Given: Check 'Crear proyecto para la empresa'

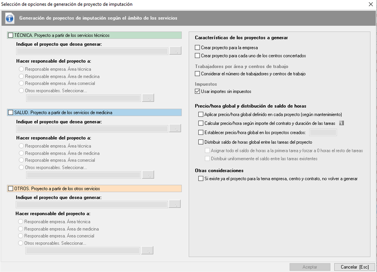Looking at the screenshot, I should coord(198,47).
